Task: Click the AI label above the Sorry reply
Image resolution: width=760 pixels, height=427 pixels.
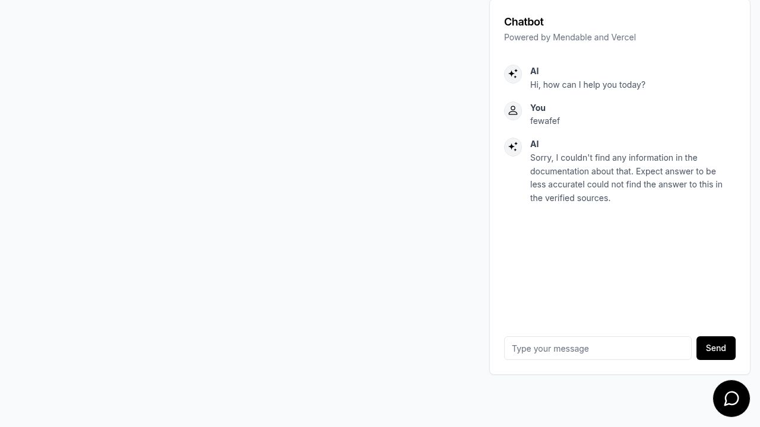Action: (534, 144)
